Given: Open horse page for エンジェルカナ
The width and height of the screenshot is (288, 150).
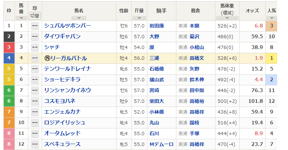Looking at the screenshot, I should 62,112.
